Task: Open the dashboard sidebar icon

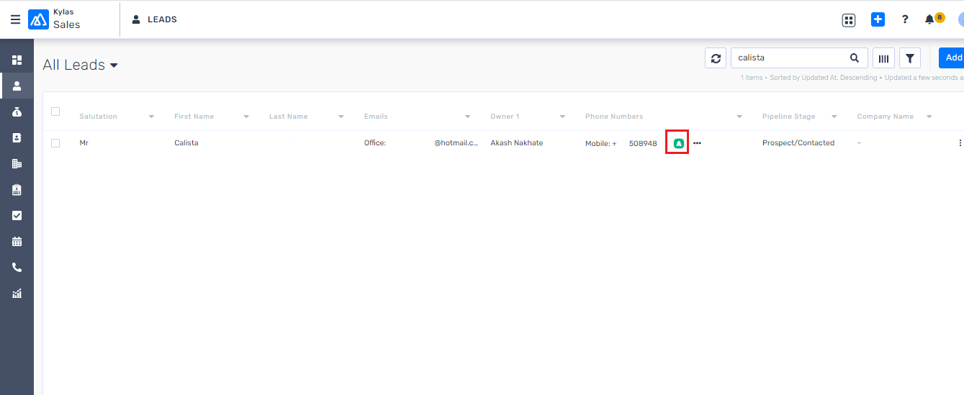Action: [17, 60]
